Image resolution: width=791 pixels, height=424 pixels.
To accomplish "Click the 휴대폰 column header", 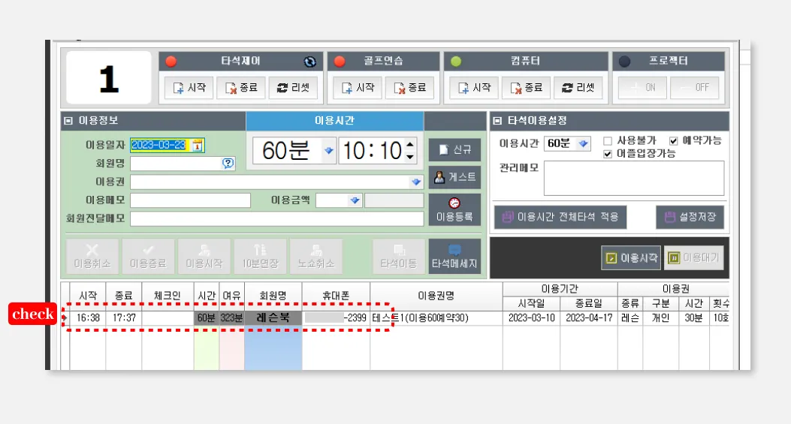I will coord(336,296).
